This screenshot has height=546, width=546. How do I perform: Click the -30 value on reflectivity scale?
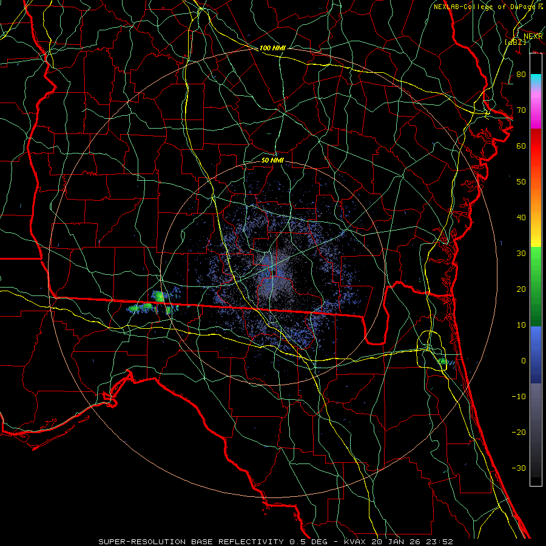[x=519, y=468]
